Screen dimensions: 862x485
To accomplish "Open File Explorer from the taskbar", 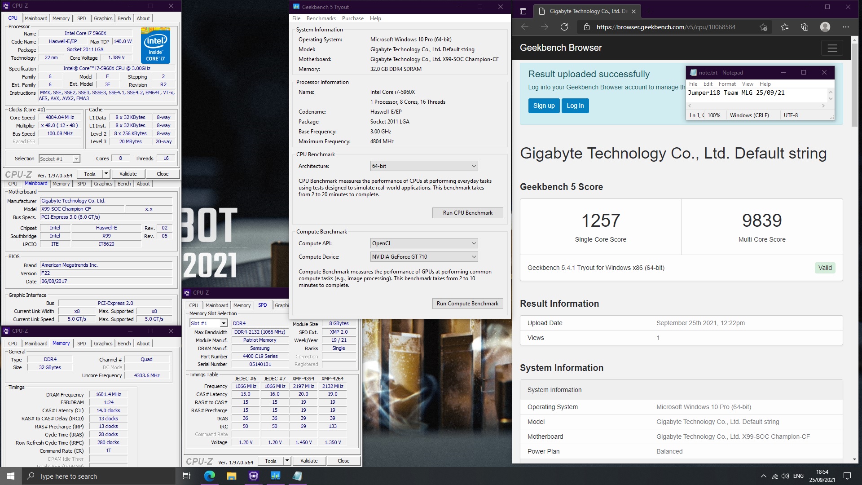I will pyautogui.click(x=231, y=476).
